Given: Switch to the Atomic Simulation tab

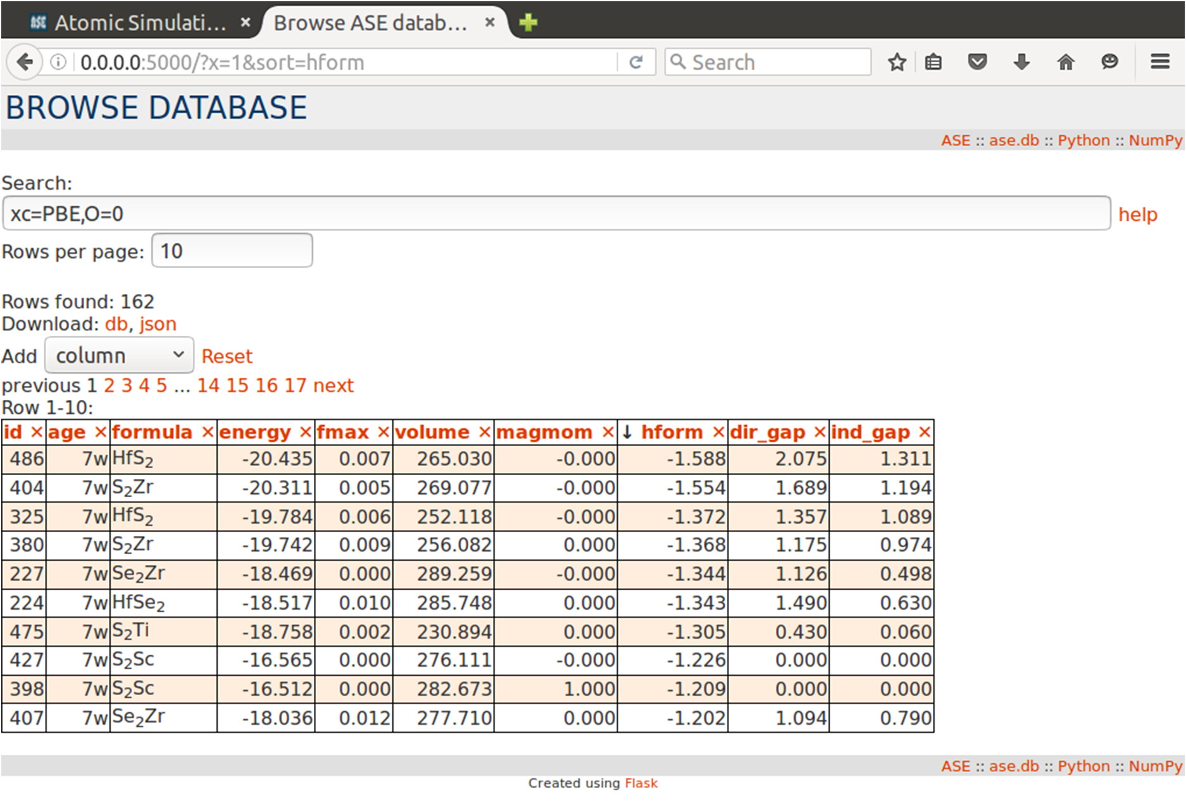Looking at the screenshot, I should pyautogui.click(x=139, y=23).
